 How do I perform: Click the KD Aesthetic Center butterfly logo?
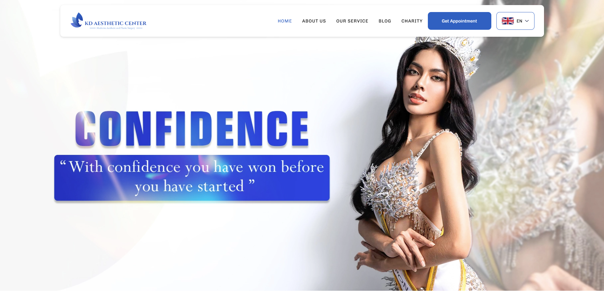[77, 20]
